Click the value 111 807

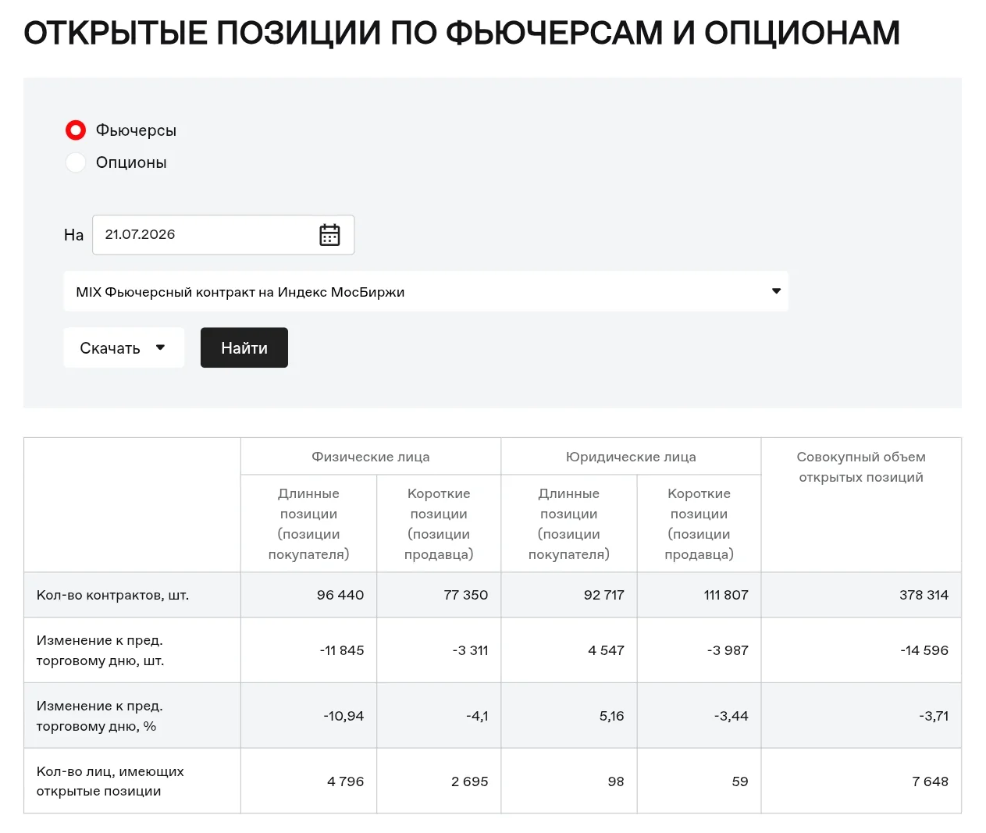pyautogui.click(x=726, y=595)
